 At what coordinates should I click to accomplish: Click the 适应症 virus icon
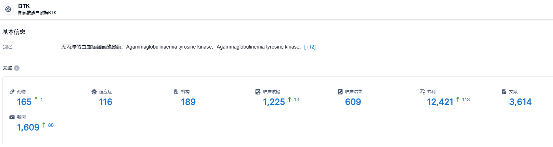(x=94, y=92)
